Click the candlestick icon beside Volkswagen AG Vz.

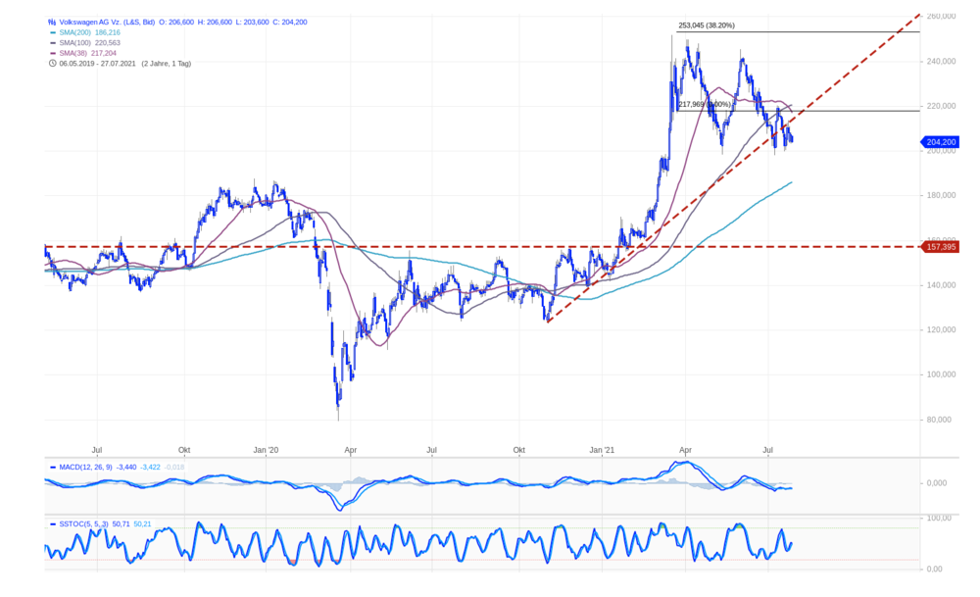click(52, 22)
